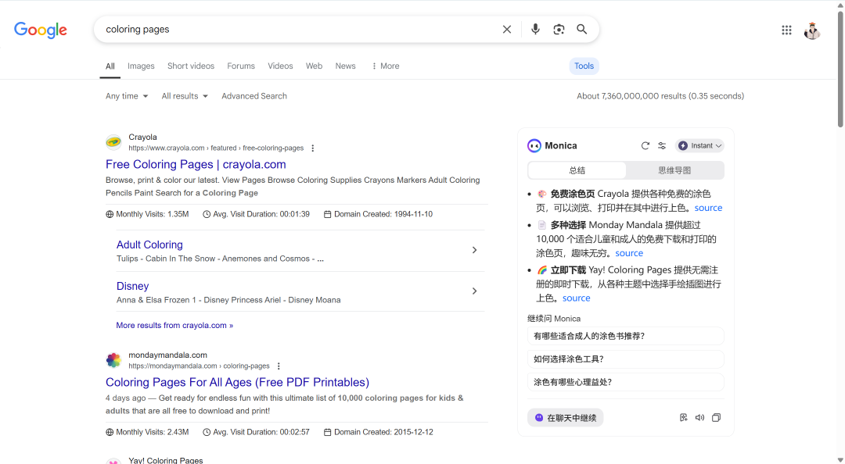
Task: Click the mondaymandala site favicon
Action: point(113,360)
